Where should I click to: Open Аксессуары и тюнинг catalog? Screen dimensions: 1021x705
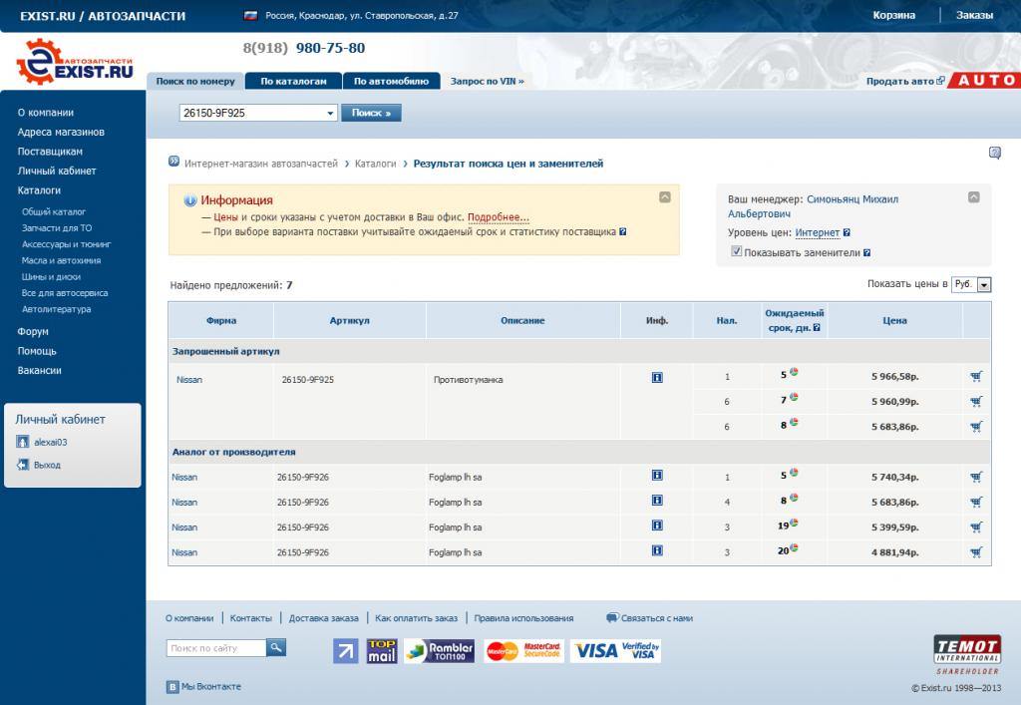pos(67,244)
